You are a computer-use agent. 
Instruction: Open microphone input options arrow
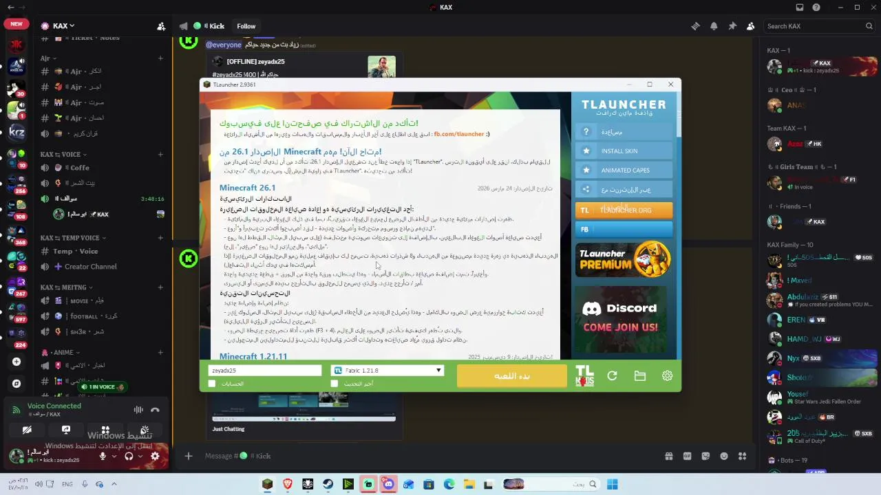pyautogui.click(x=114, y=456)
